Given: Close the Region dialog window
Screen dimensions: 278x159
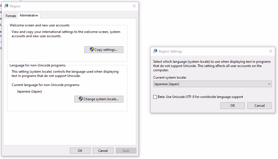Looking at the screenshot, I should click(x=134, y=6).
